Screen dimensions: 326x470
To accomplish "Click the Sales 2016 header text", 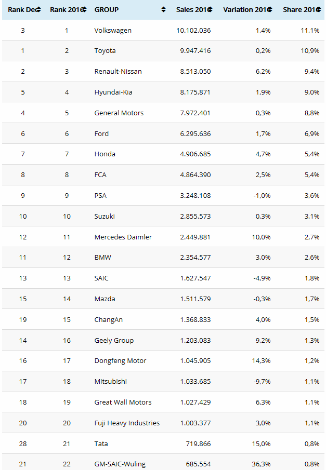I will pos(191,10).
